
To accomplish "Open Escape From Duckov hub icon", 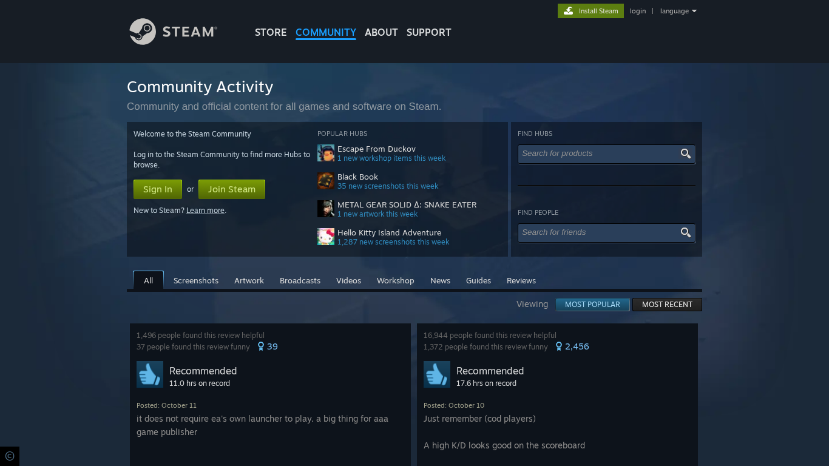I will click(326, 153).
